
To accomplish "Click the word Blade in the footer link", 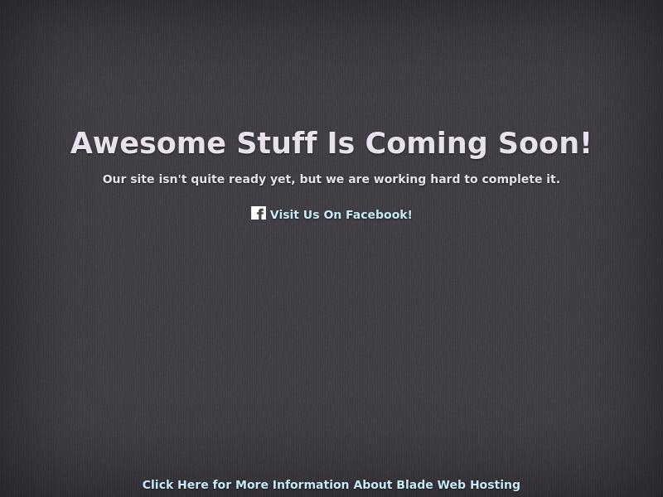I will pos(414,485).
